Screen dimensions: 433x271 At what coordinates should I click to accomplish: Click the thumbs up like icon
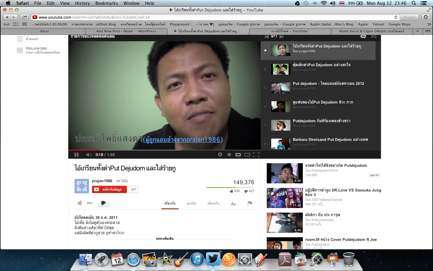(80, 203)
